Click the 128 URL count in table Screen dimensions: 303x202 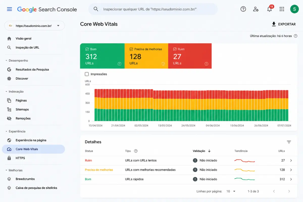click(282, 170)
